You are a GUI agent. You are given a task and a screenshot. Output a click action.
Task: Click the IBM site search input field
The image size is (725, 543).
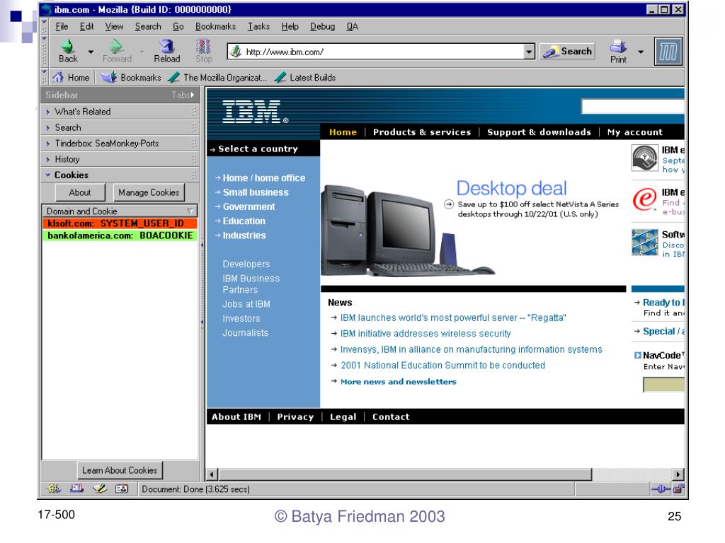click(632, 107)
